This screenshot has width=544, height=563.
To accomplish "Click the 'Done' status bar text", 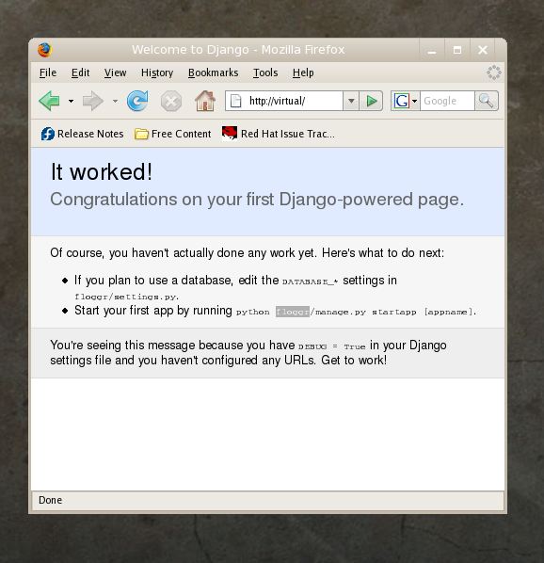I will pyautogui.click(x=50, y=500).
